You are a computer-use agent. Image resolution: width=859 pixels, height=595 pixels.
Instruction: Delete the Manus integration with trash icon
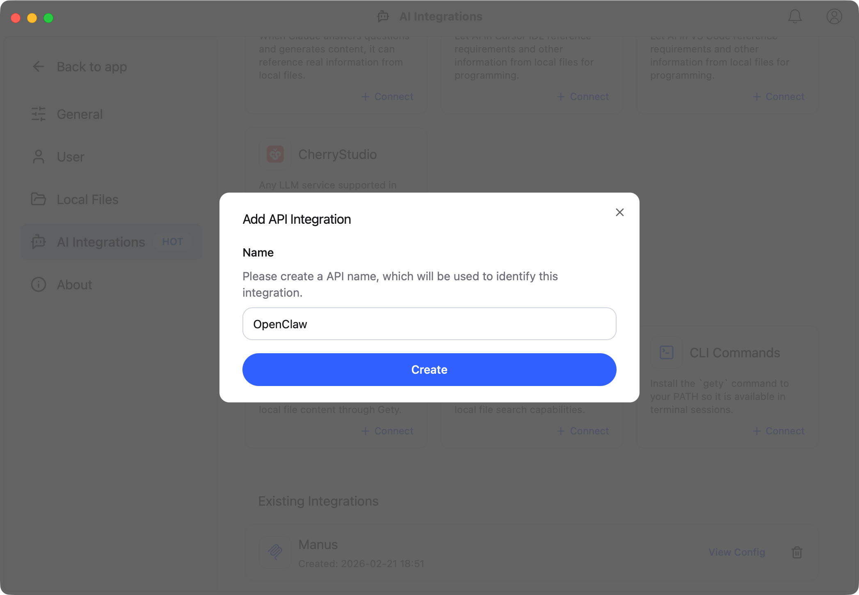tap(797, 552)
